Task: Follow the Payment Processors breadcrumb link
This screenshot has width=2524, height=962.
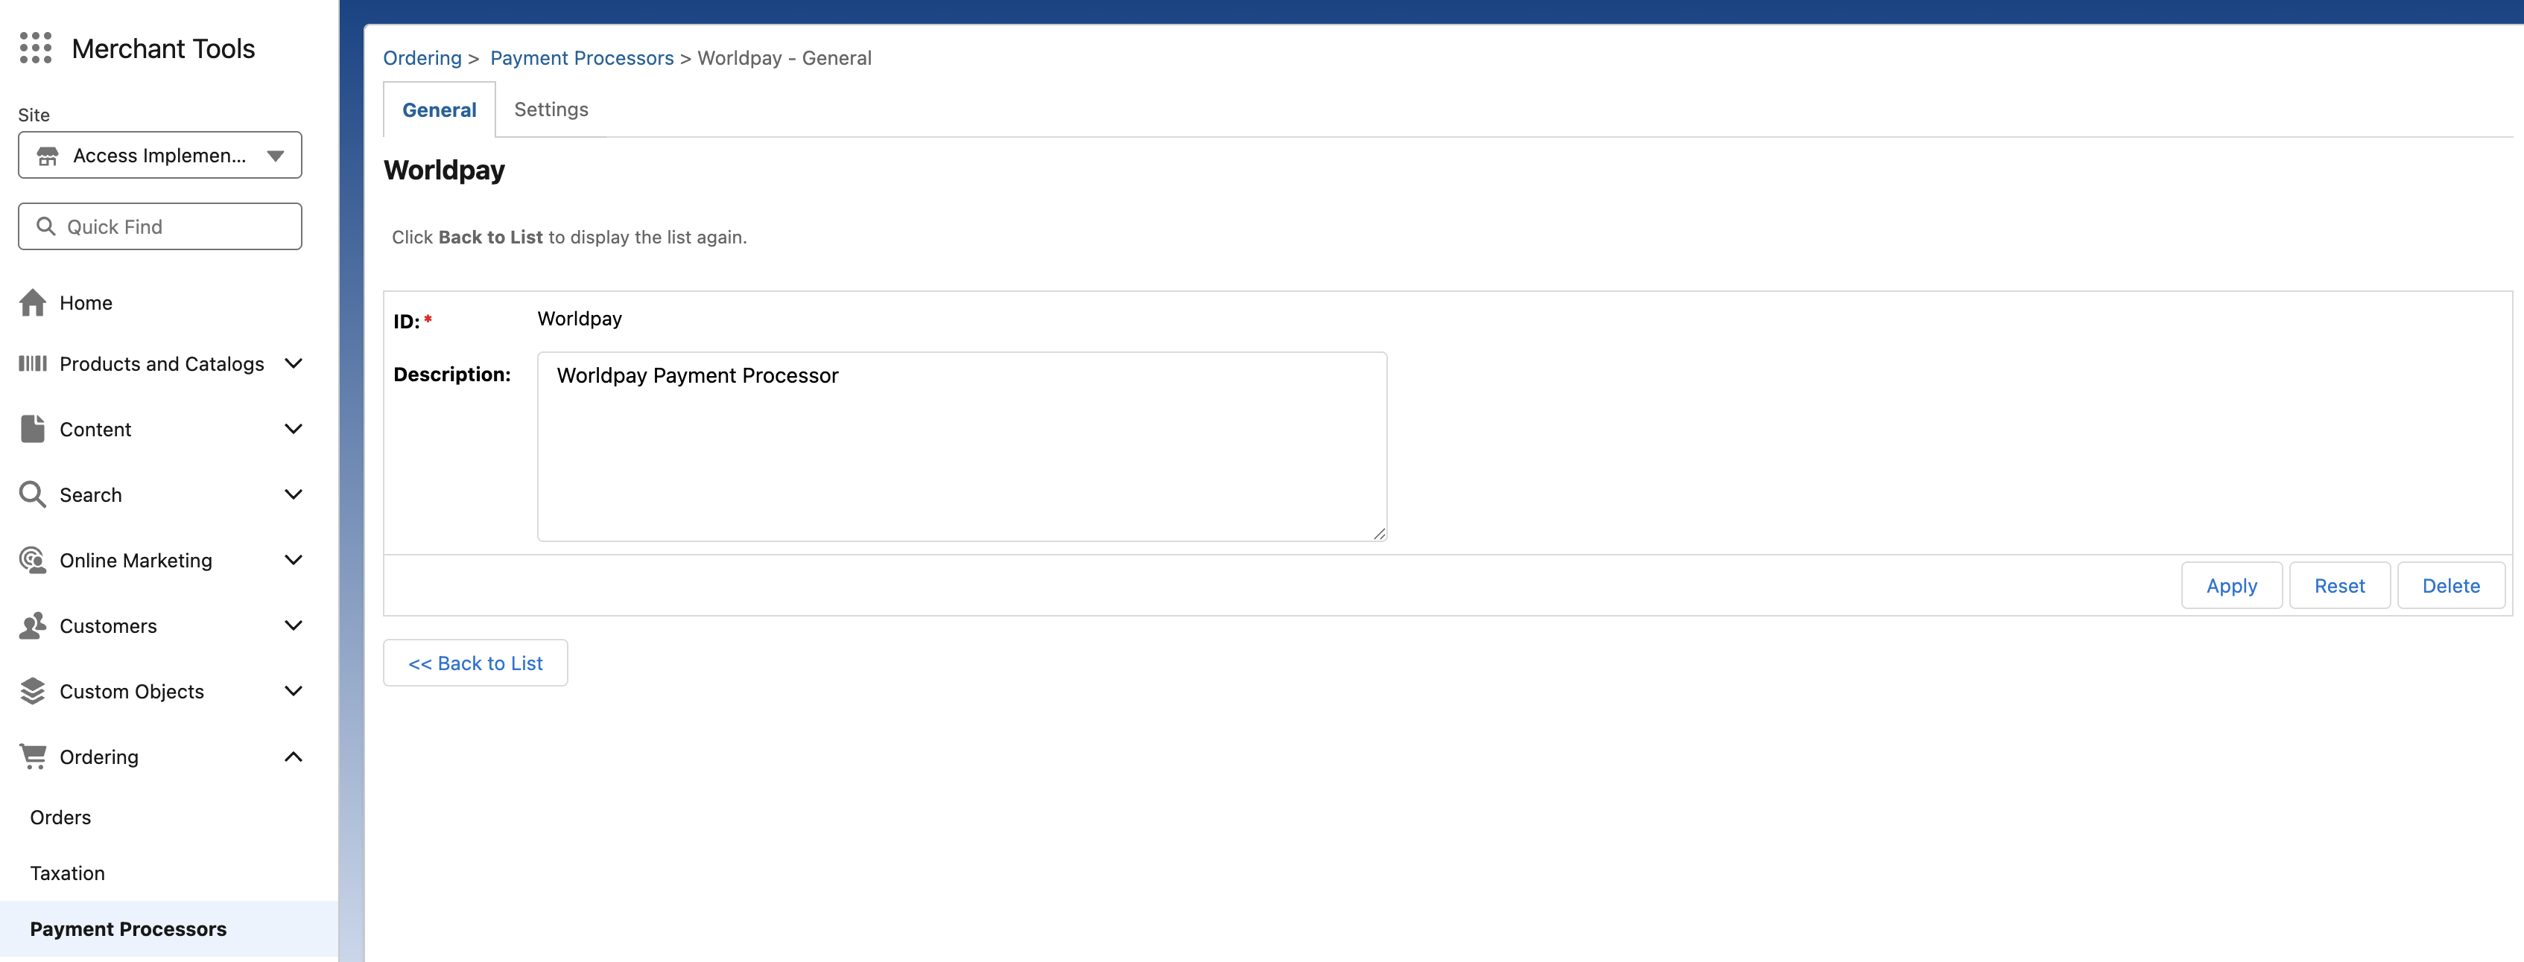Action: (x=581, y=58)
